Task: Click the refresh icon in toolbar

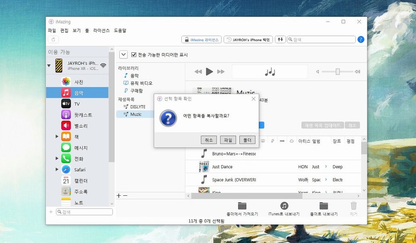Action: click(x=53, y=39)
